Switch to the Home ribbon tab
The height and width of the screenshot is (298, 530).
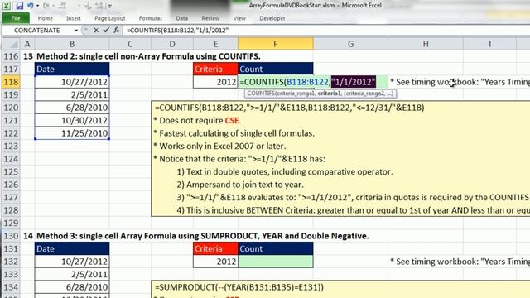tap(46, 18)
